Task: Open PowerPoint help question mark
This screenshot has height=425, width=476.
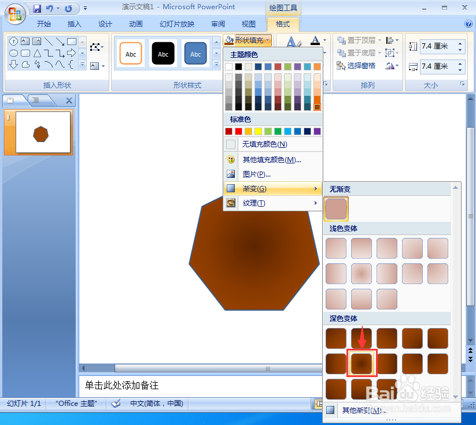Action: pos(468,24)
